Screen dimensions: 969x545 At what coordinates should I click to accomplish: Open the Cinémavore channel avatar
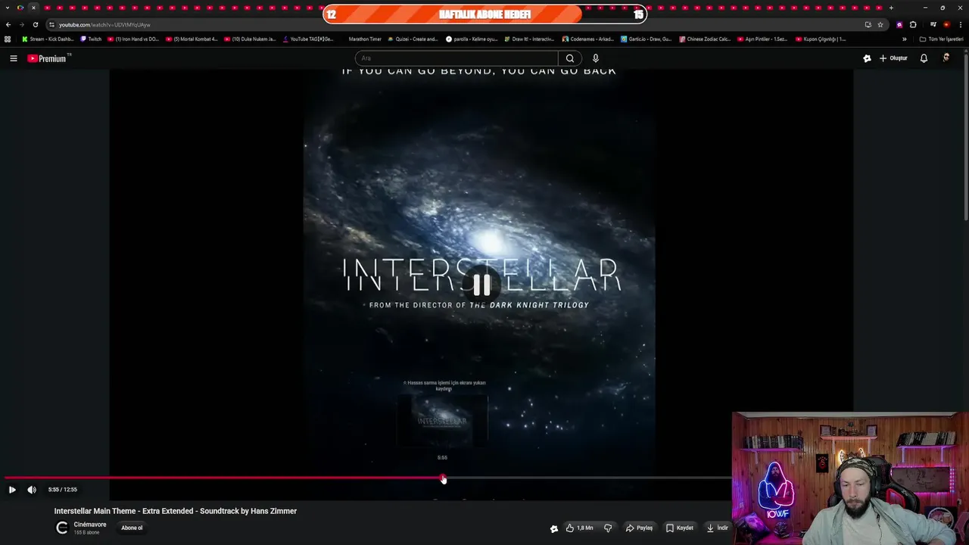(x=62, y=528)
